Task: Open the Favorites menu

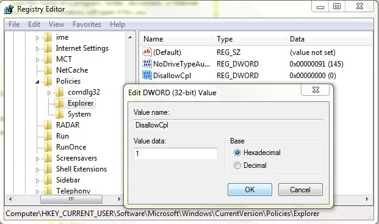Action: tap(87, 24)
